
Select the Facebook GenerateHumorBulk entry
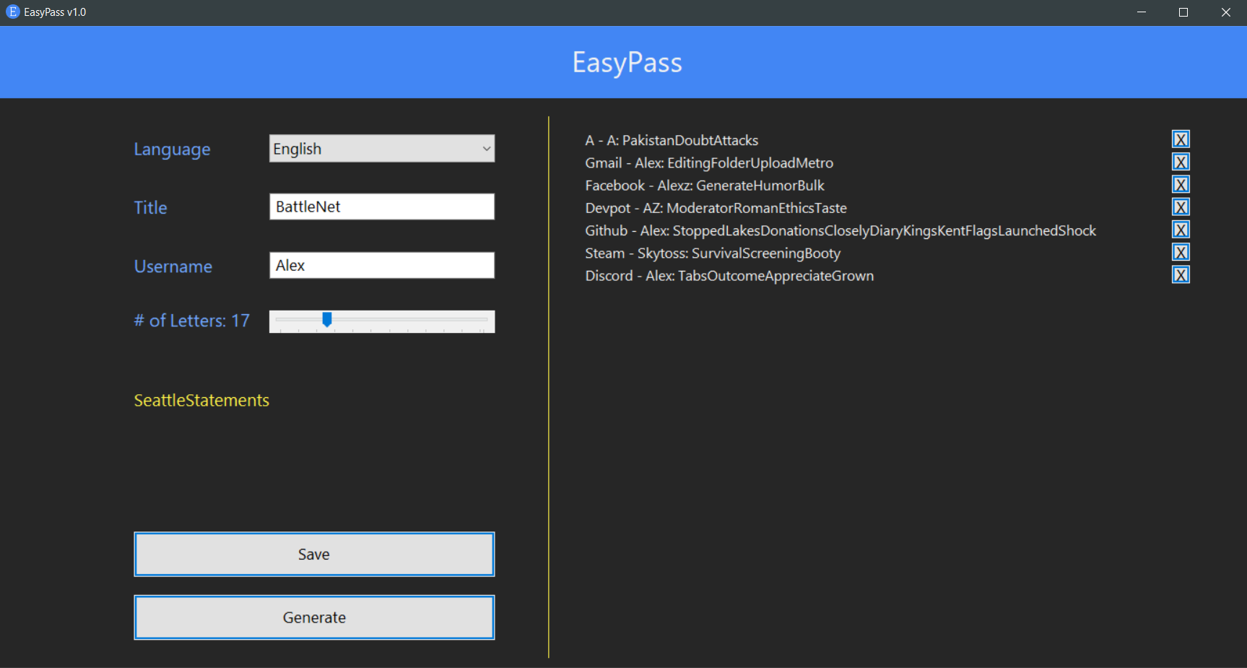point(705,186)
